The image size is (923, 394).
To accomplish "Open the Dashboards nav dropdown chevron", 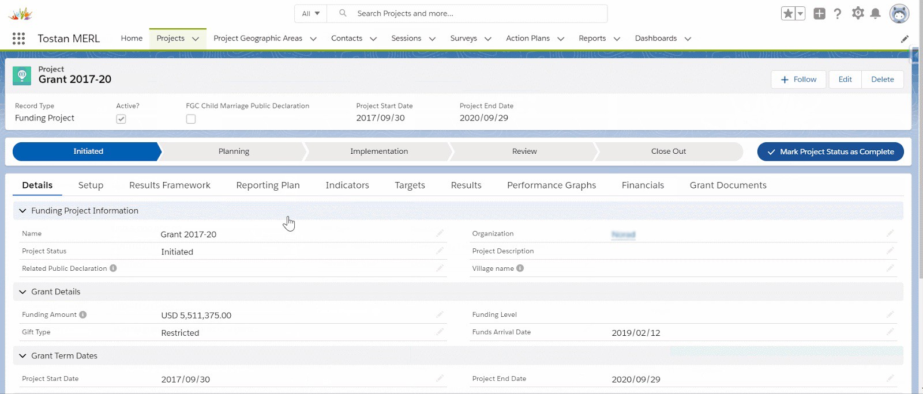I will pyautogui.click(x=688, y=39).
